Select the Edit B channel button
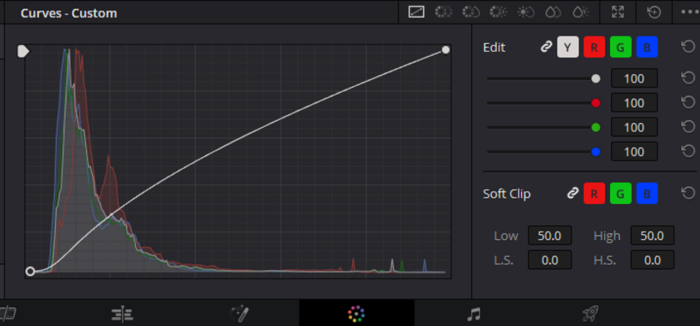This screenshot has width=700, height=326. click(647, 48)
